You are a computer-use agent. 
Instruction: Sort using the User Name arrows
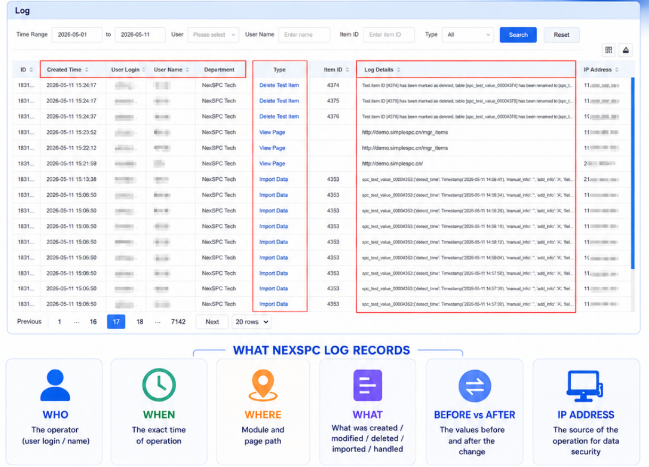tap(187, 70)
